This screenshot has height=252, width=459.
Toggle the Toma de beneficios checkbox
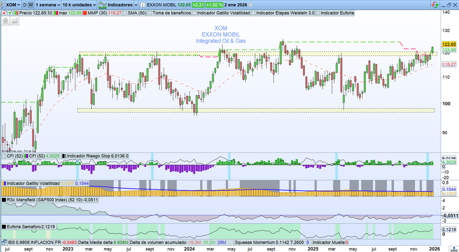pos(150,13)
